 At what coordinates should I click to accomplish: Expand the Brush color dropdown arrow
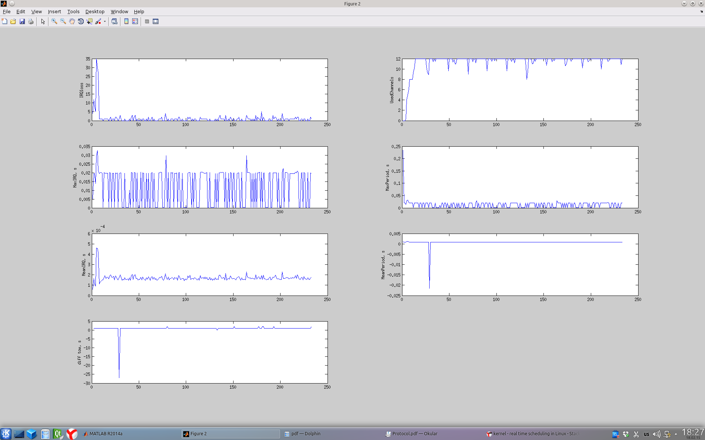tap(105, 21)
